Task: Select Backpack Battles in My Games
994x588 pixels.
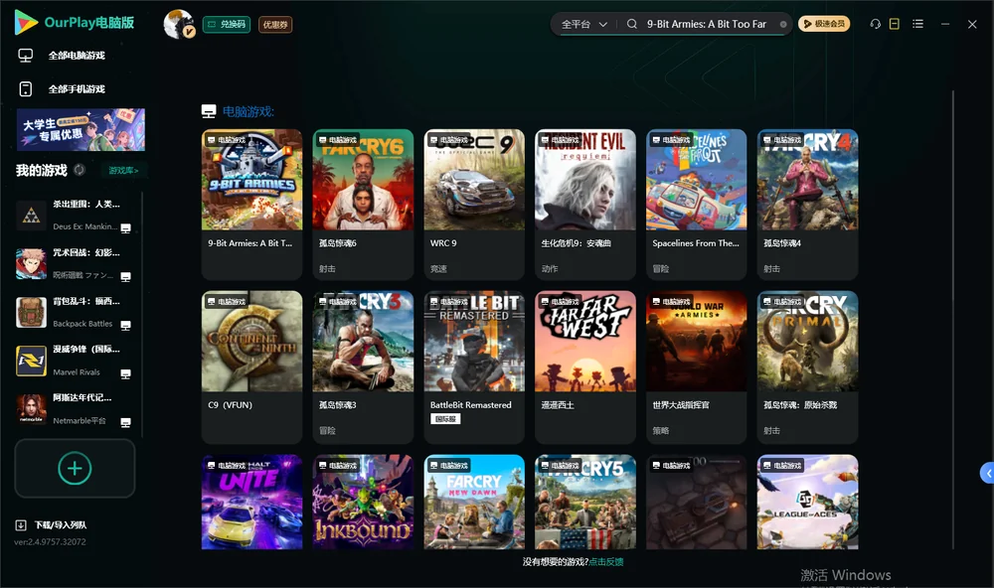Action: pyautogui.click(x=75, y=312)
